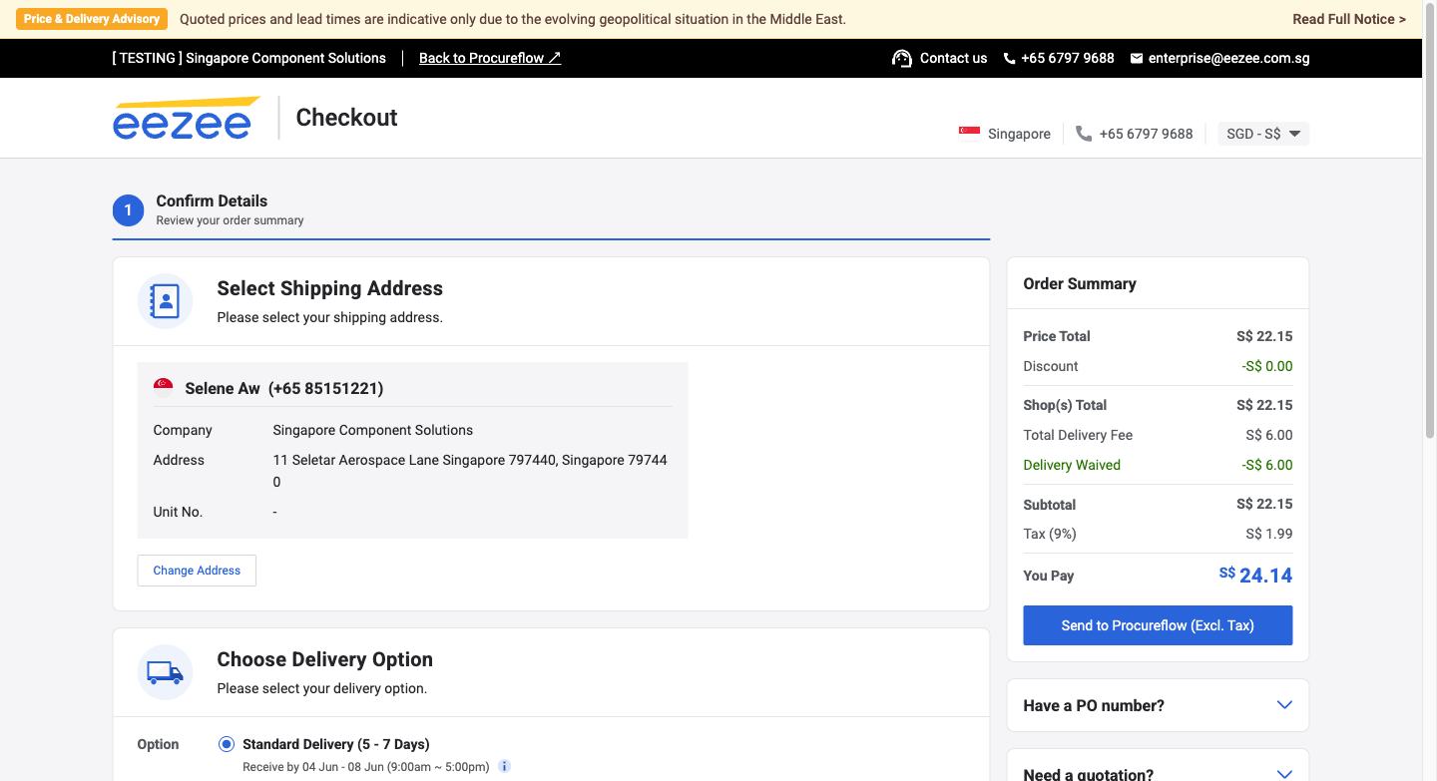Click info icon next to delivery date

tap(504, 767)
